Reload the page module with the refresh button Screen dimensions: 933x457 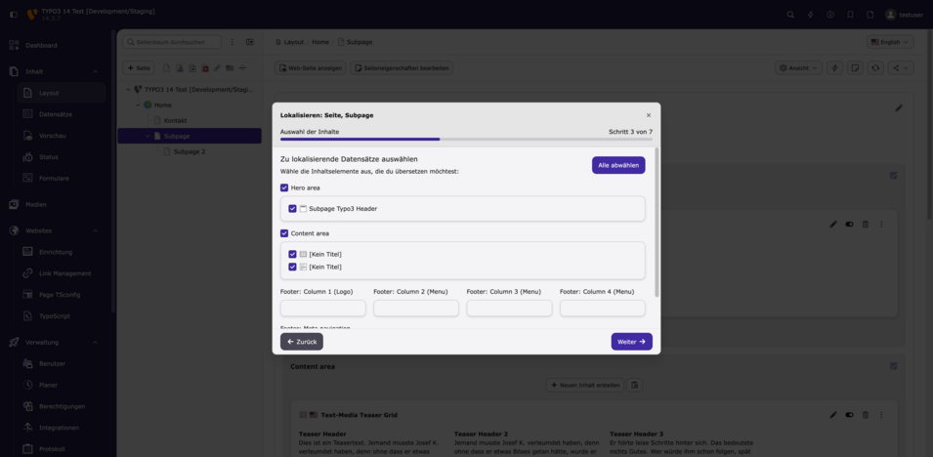coord(875,67)
